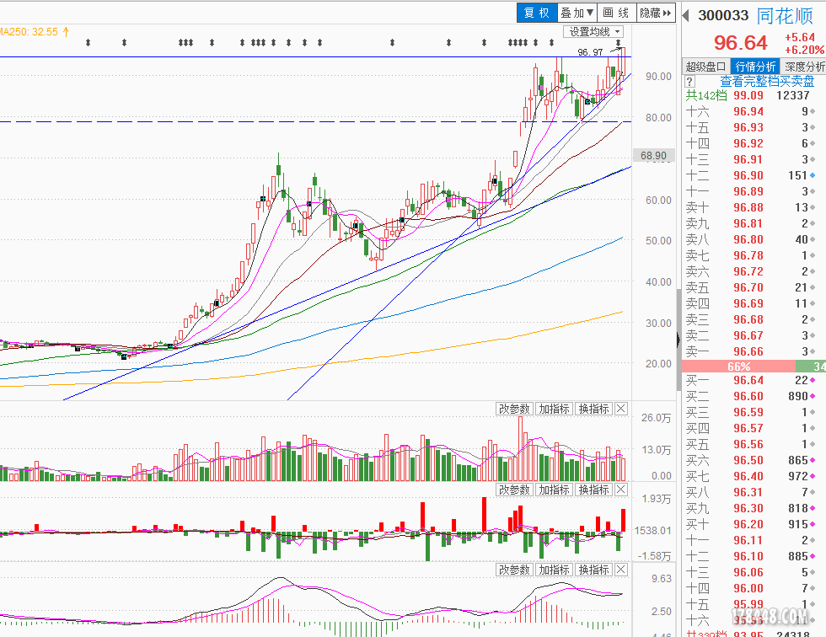Screen dimensions: 826x637
Task: Click 加指标 on the MACD panel
Action: (x=555, y=570)
